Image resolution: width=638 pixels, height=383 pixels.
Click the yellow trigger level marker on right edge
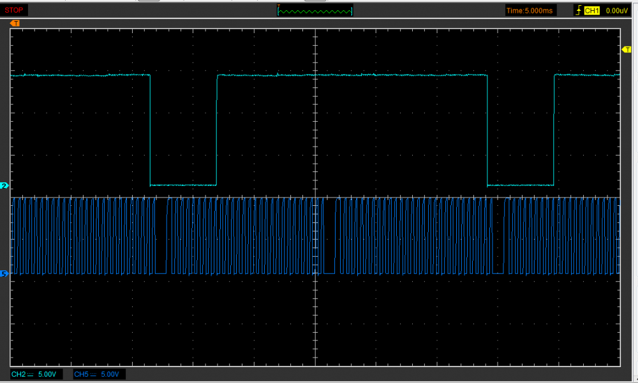point(625,50)
